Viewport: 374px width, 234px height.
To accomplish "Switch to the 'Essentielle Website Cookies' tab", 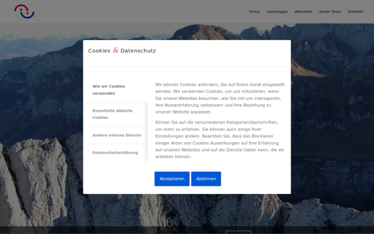I will click(118, 114).
